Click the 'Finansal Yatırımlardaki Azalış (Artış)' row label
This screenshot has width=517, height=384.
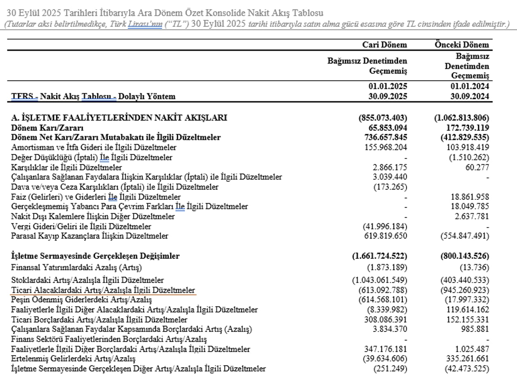tap(76, 266)
